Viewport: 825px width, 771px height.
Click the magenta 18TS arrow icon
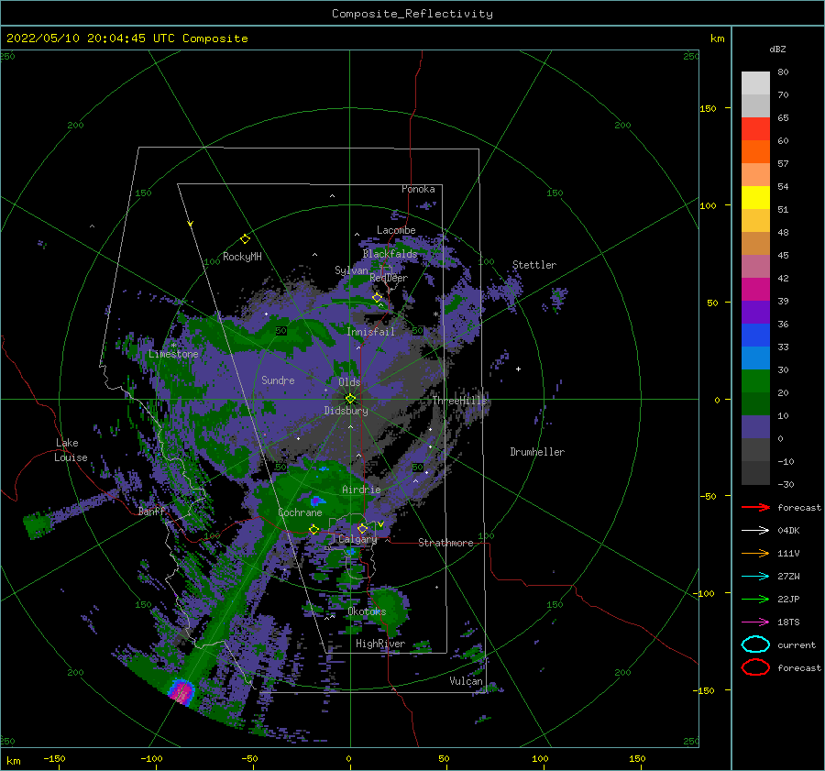[x=755, y=622]
